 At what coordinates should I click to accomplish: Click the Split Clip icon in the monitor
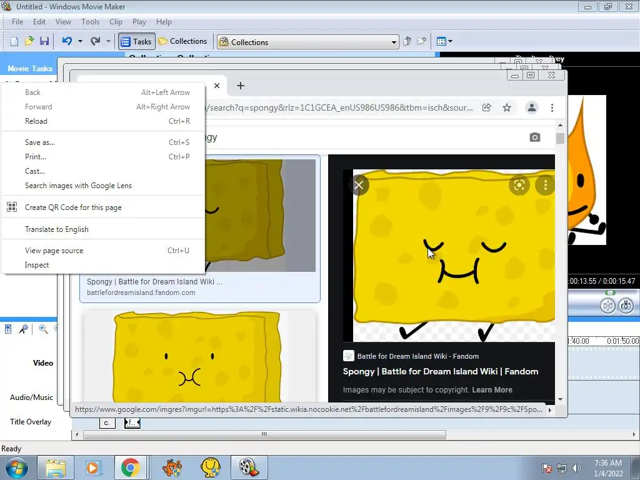[607, 306]
